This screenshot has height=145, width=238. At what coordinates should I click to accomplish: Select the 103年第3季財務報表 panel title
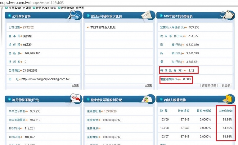(x=178, y=16)
